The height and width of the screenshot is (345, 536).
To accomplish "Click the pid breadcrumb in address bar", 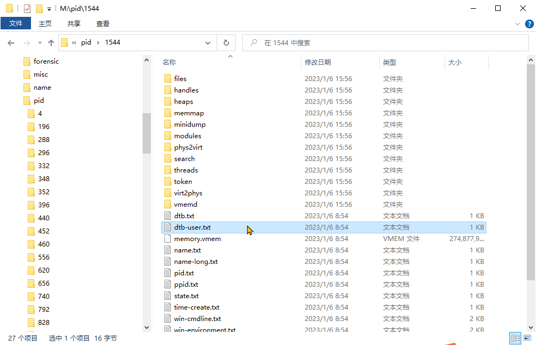I will click(x=86, y=42).
